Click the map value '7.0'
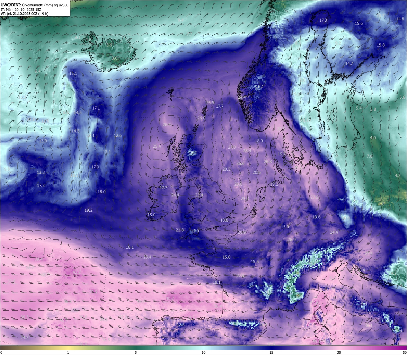The image size is (407, 355). 369,156
